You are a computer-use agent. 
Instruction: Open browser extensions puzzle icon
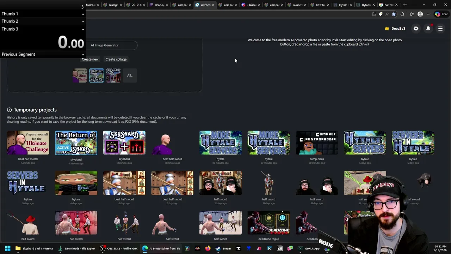click(x=402, y=14)
